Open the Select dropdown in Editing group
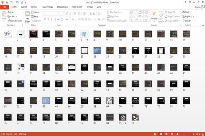Image resolution: width=205 pixels, height=136 pixels. [187, 21]
